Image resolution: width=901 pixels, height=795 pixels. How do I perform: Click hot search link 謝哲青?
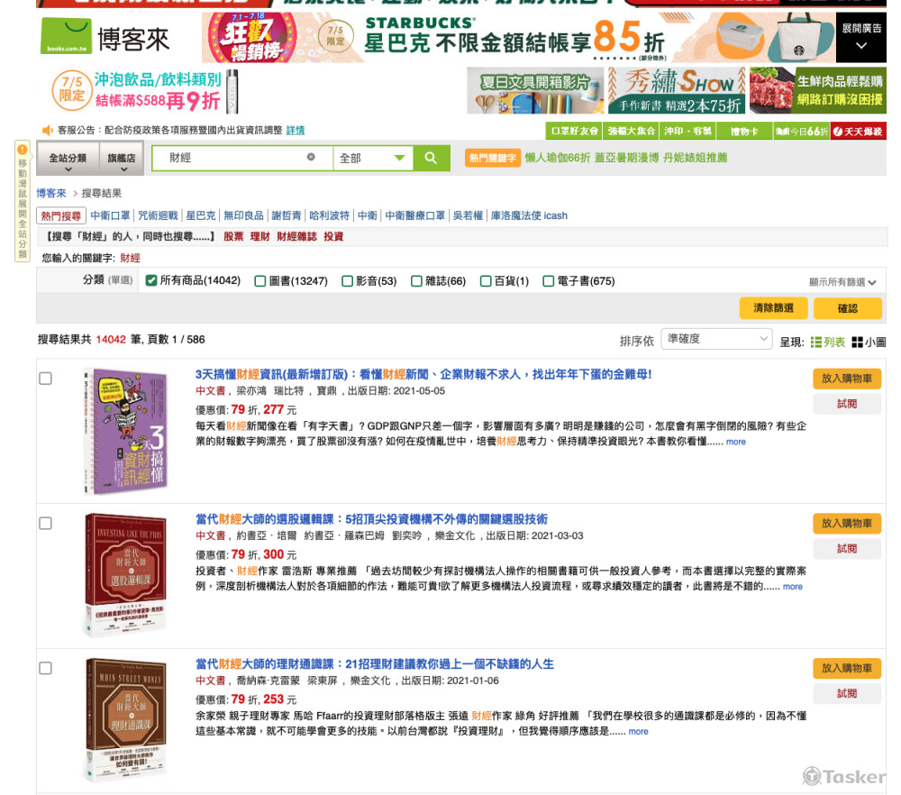[287, 215]
